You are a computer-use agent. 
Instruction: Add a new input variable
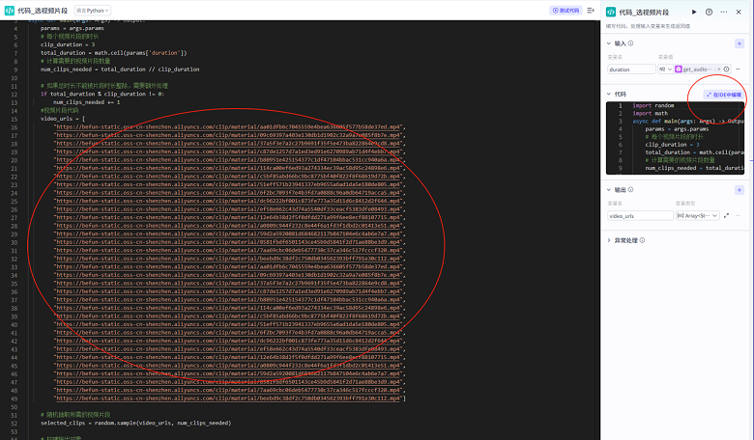click(x=739, y=43)
